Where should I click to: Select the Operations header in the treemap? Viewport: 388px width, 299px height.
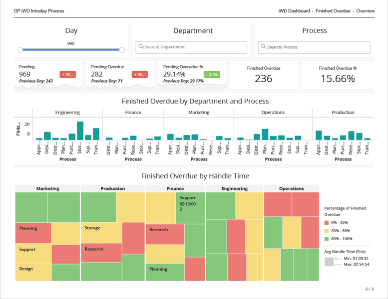coord(292,189)
